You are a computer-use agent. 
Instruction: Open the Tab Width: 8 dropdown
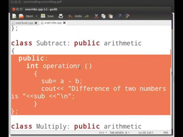120,132
